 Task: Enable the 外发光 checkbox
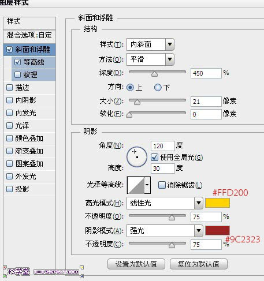pyautogui.click(x=9, y=177)
